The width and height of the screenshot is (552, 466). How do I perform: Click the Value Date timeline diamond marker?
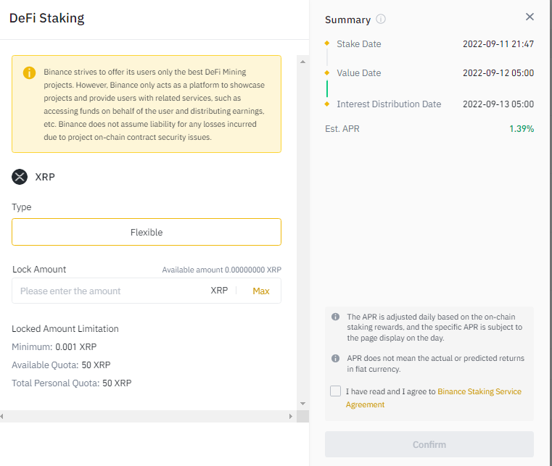[x=327, y=72]
